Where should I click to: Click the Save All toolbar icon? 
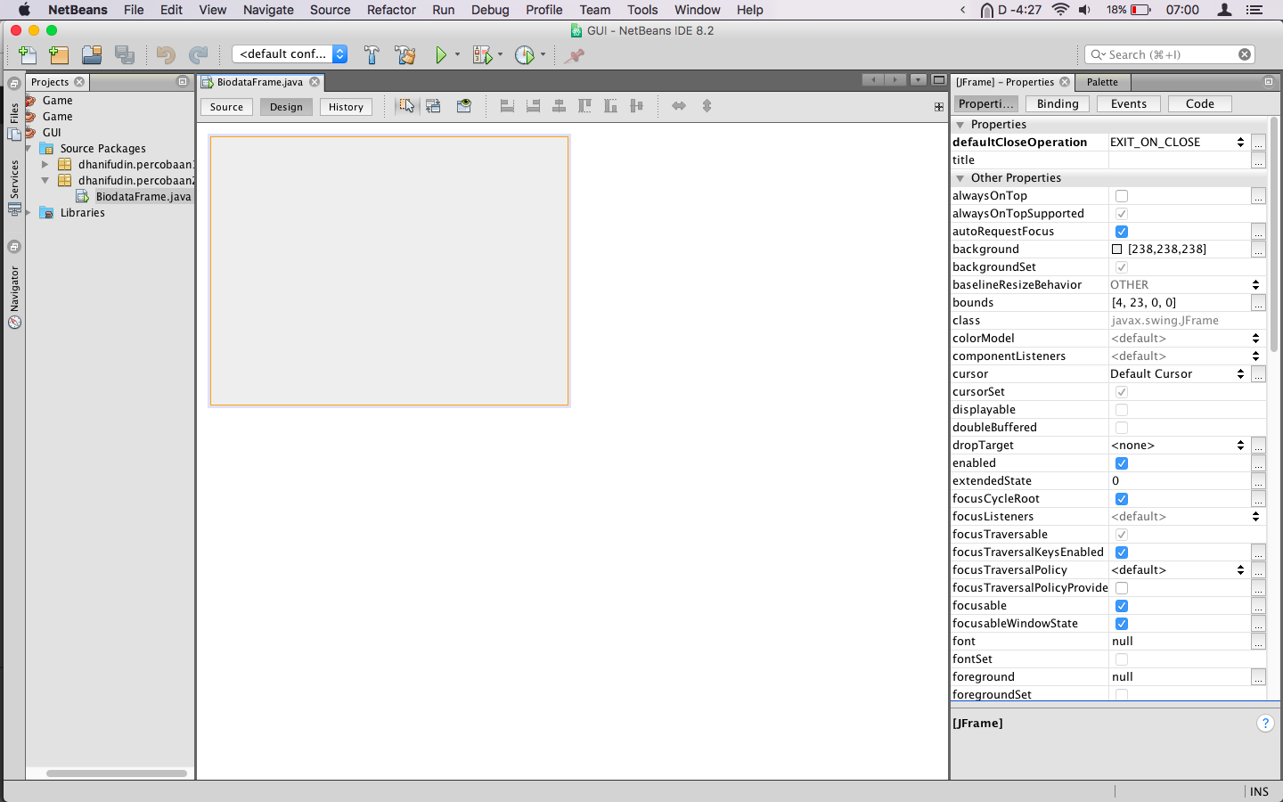pyautogui.click(x=125, y=55)
